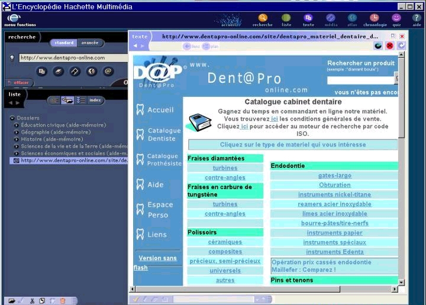Go to previous item with liste left arrow
Viewport: 426px width, 305px height.
(x=11, y=103)
